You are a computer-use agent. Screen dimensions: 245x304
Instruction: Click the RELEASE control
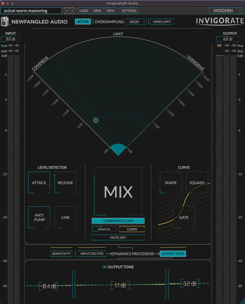point(65,183)
